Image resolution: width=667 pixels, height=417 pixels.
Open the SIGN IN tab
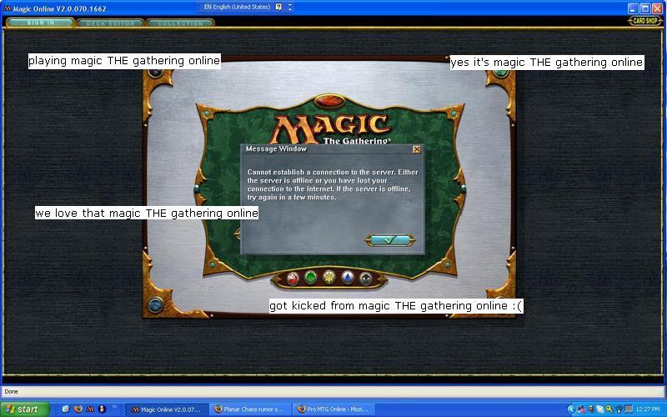(41, 23)
